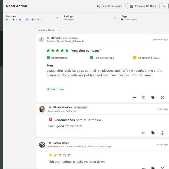Like the Barista review with heart icon

[144, 97]
